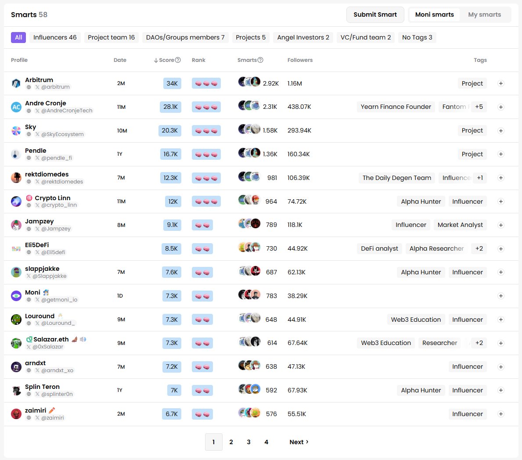Click the plus icon in Arbitrum row
The image size is (522, 460).
pos(500,83)
